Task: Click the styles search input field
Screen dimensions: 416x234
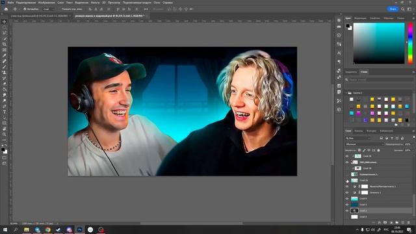Action: (x=380, y=79)
